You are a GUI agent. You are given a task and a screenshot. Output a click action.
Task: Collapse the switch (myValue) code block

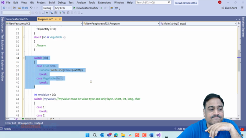point(24,99)
